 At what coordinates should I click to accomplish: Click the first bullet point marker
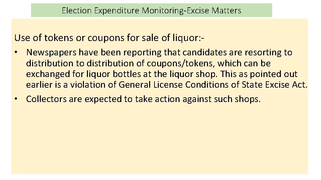pyautogui.click(x=17, y=53)
